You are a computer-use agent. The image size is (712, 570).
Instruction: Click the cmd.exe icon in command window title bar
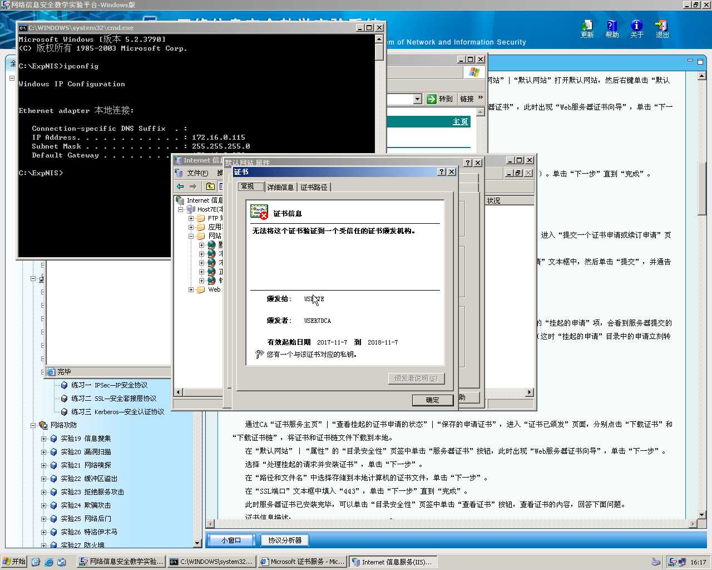point(23,28)
